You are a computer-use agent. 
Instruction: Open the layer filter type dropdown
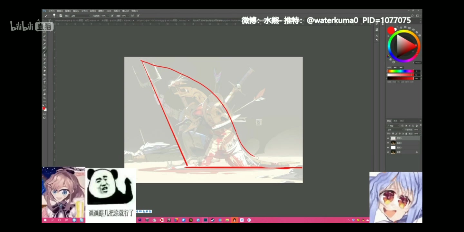(393, 126)
